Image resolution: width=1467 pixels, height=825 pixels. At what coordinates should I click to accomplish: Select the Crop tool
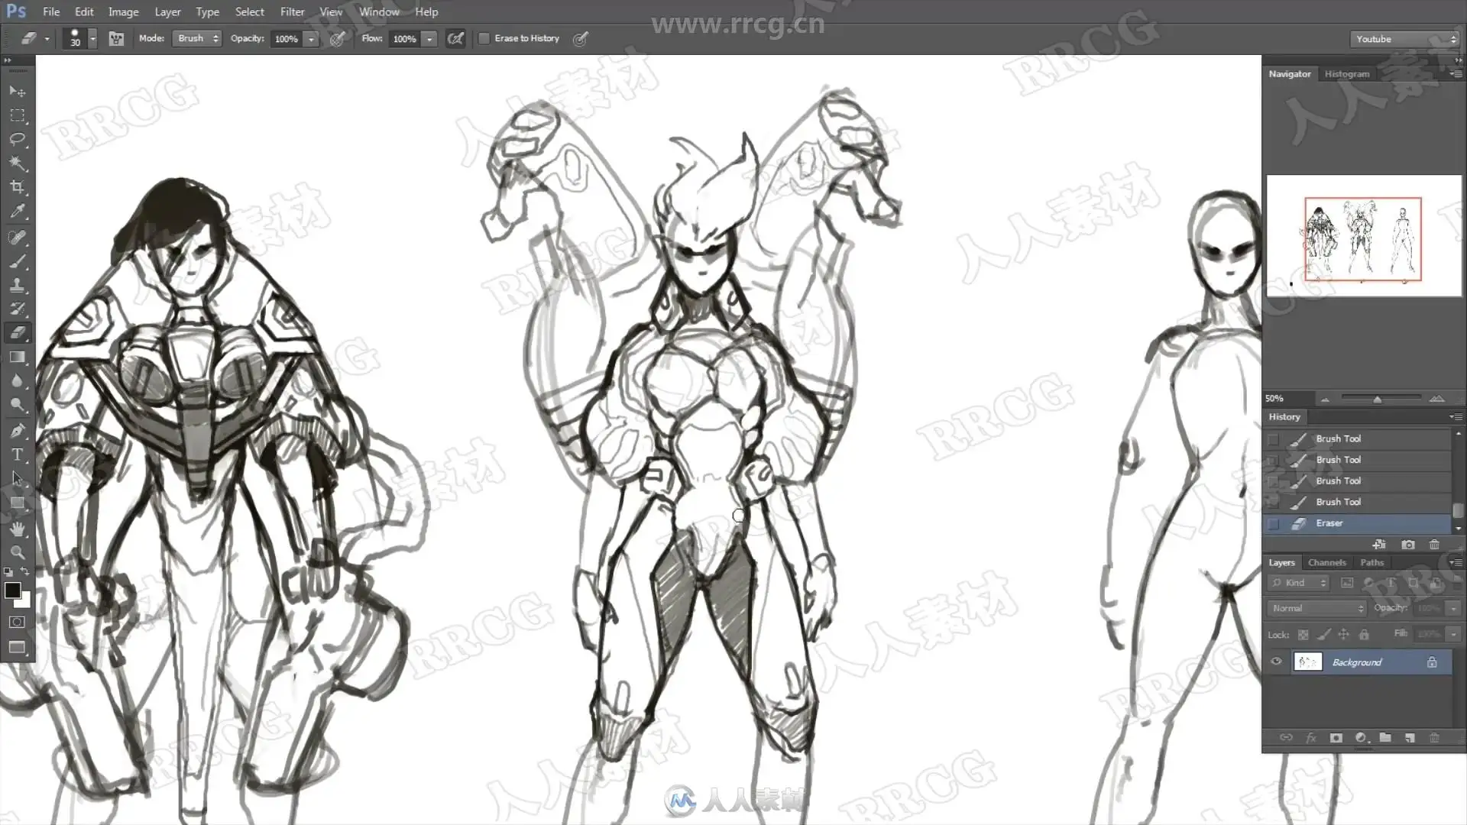tap(17, 187)
